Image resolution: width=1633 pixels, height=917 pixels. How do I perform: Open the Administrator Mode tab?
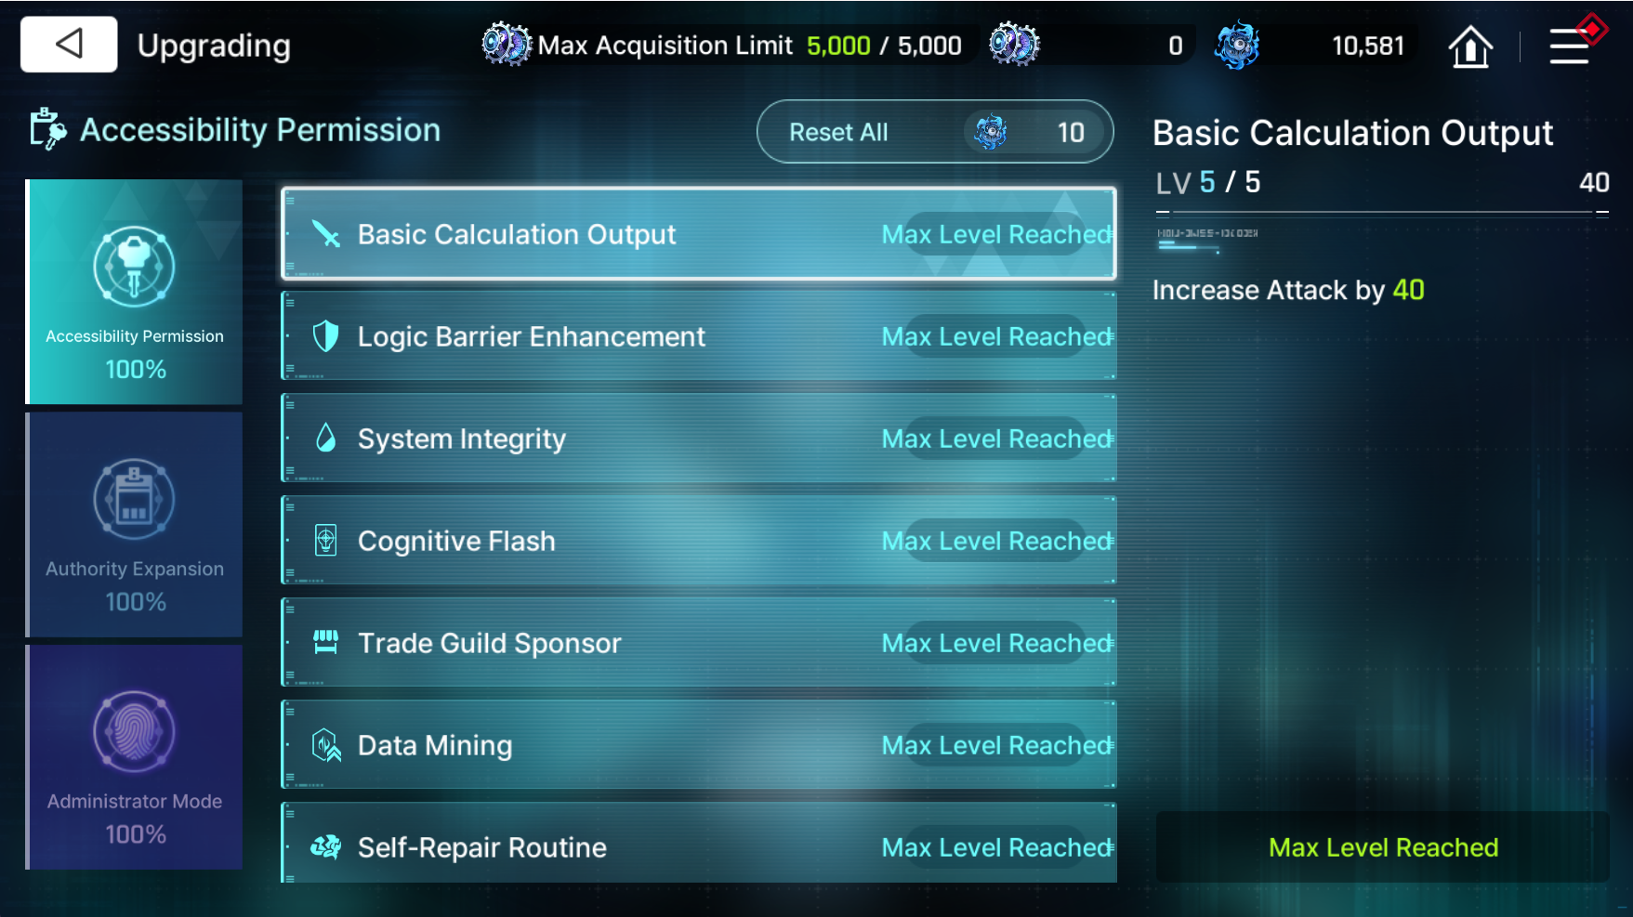coord(134,757)
